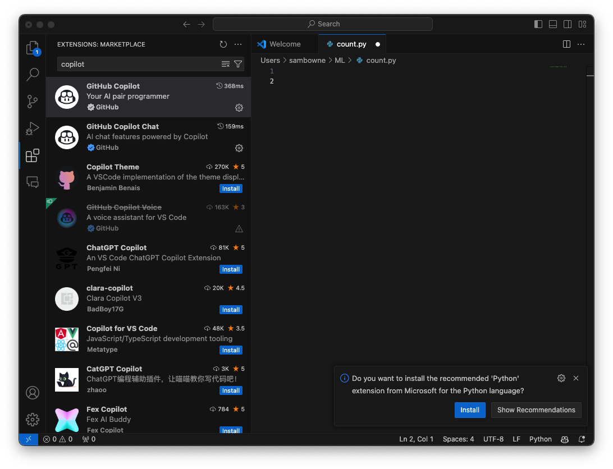Open remote window indicator in status bar
613x469 pixels.
pyautogui.click(x=29, y=439)
